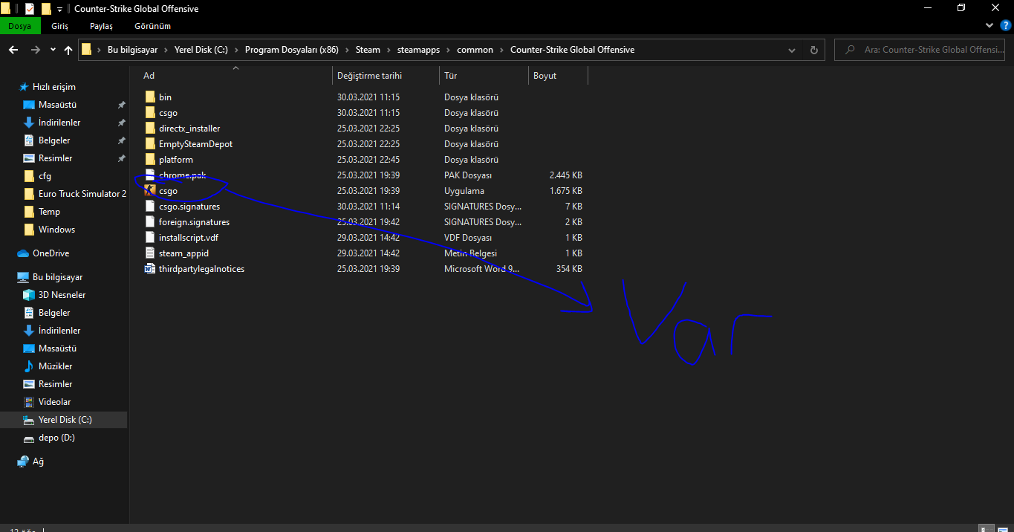Open Videolar in the sidebar
Image resolution: width=1014 pixels, height=532 pixels.
click(54, 402)
